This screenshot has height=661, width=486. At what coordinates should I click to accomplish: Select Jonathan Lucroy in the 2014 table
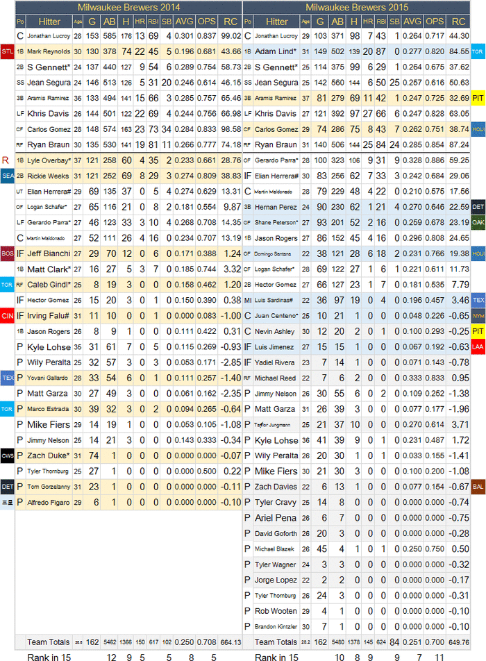pos(49,36)
